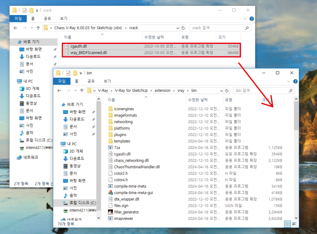The image size is (317, 234).
Task: Click search magnifier in bin search box
Action: pyautogui.click(x=291, y=91)
